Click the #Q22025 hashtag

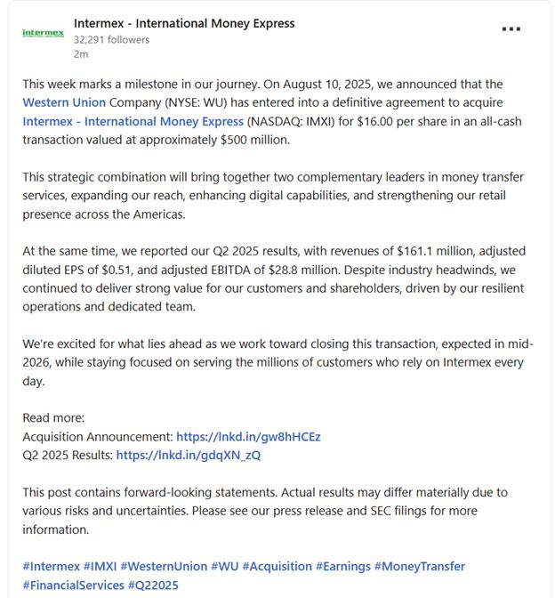point(153,585)
